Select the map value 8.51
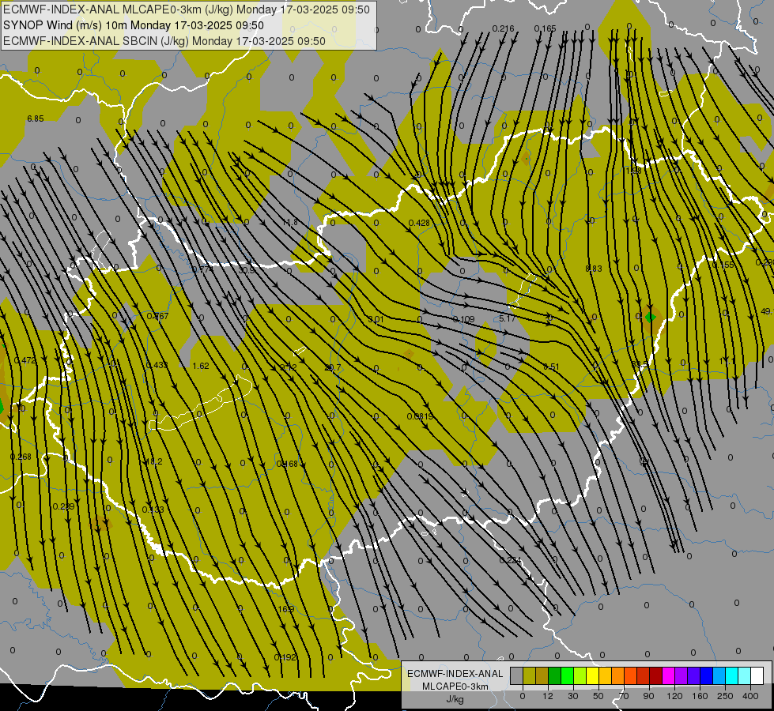 [551, 367]
